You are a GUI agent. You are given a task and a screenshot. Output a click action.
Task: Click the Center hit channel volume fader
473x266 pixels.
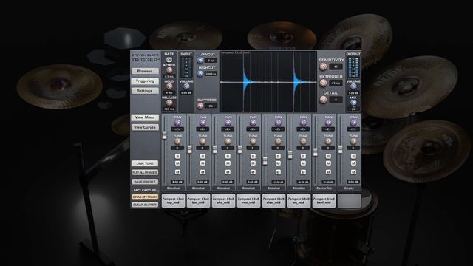coord(316,152)
